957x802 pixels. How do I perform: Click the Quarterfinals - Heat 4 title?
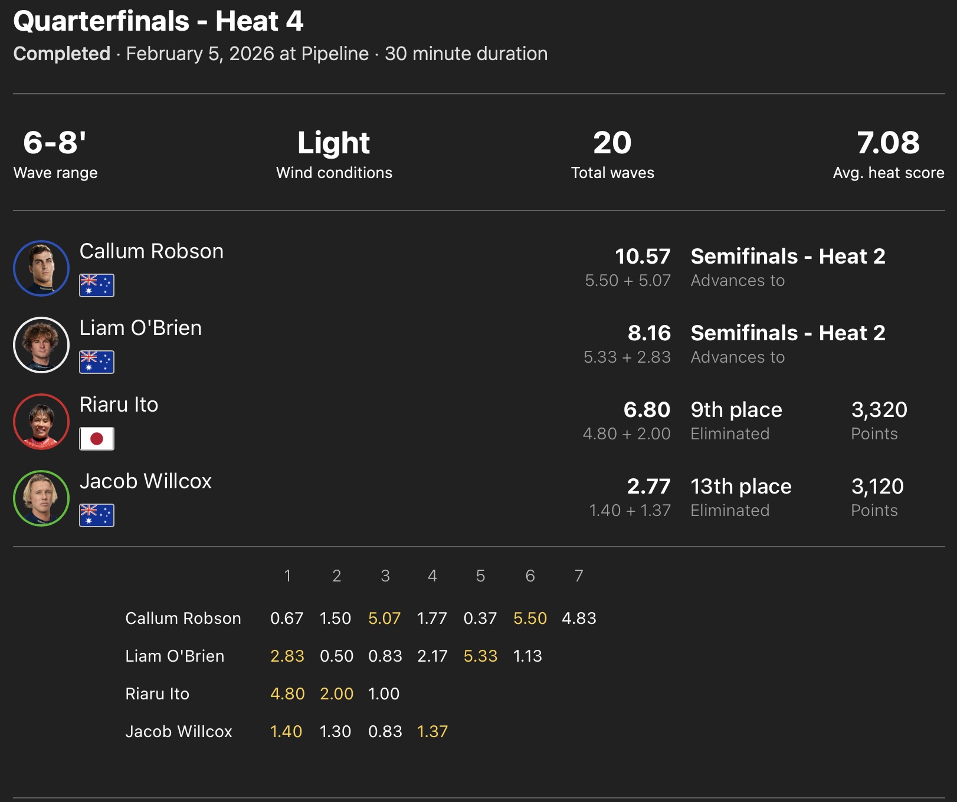(158, 22)
